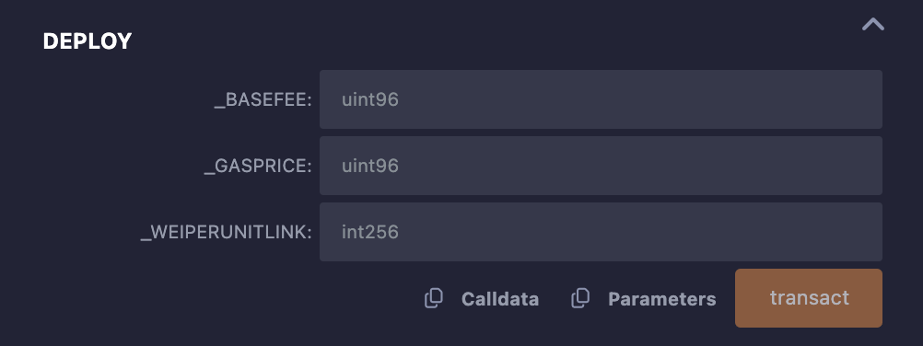
Task: Click the uint96 placeholder in the _BASEFEE box
Action: pos(370,99)
